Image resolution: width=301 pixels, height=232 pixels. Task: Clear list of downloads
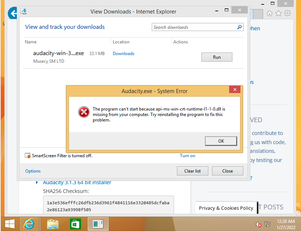193,171
